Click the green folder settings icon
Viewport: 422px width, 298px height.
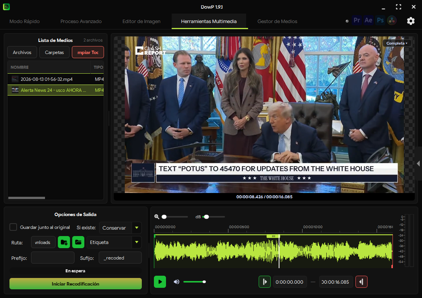point(64,242)
